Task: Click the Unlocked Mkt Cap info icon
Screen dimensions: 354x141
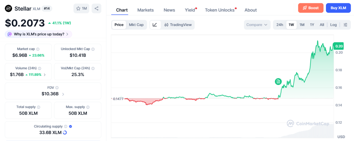Action: pyautogui.click(x=93, y=49)
